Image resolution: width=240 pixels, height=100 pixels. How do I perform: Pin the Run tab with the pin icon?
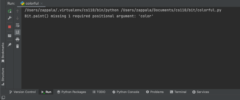coord(10,45)
